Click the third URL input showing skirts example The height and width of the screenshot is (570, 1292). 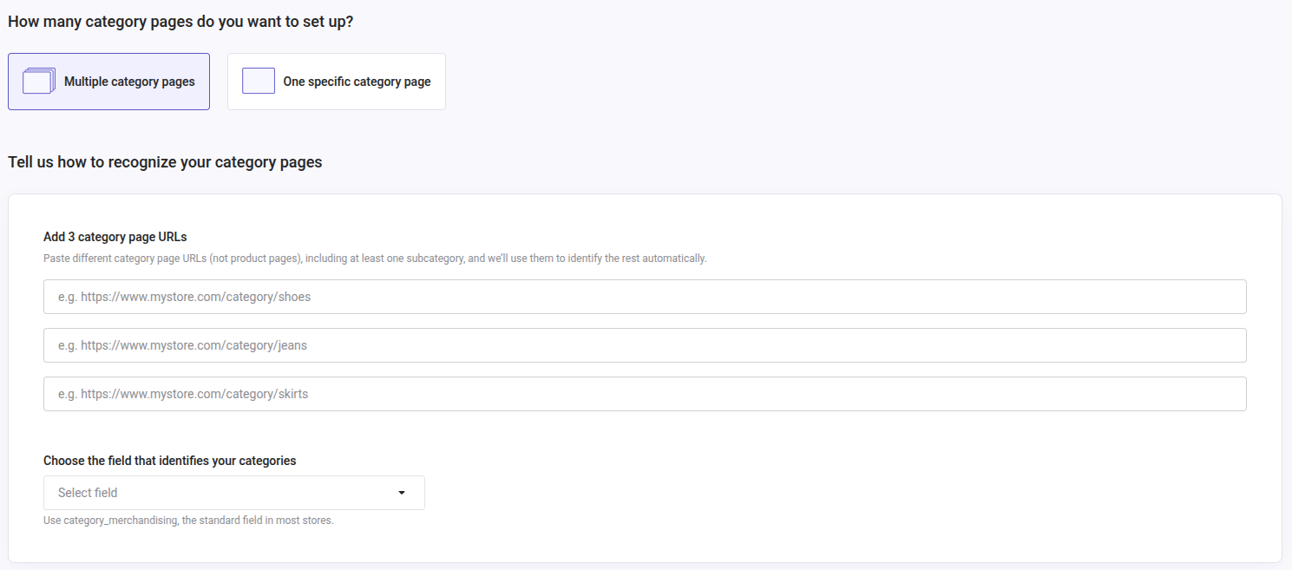644,394
